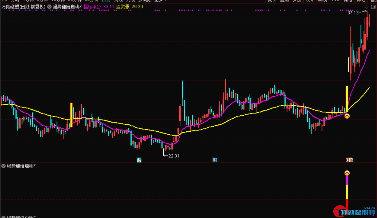377x218 pixels.
Task: Open the 解 event marker on the timeline
Action: 139,160
